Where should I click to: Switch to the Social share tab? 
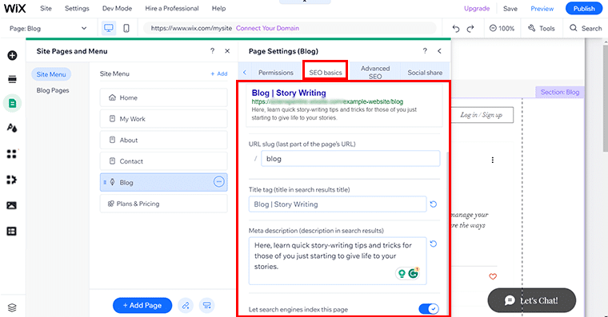[x=425, y=73]
